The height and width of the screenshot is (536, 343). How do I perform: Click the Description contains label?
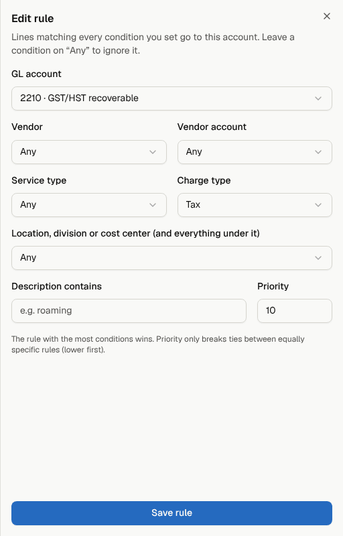pyautogui.click(x=57, y=286)
